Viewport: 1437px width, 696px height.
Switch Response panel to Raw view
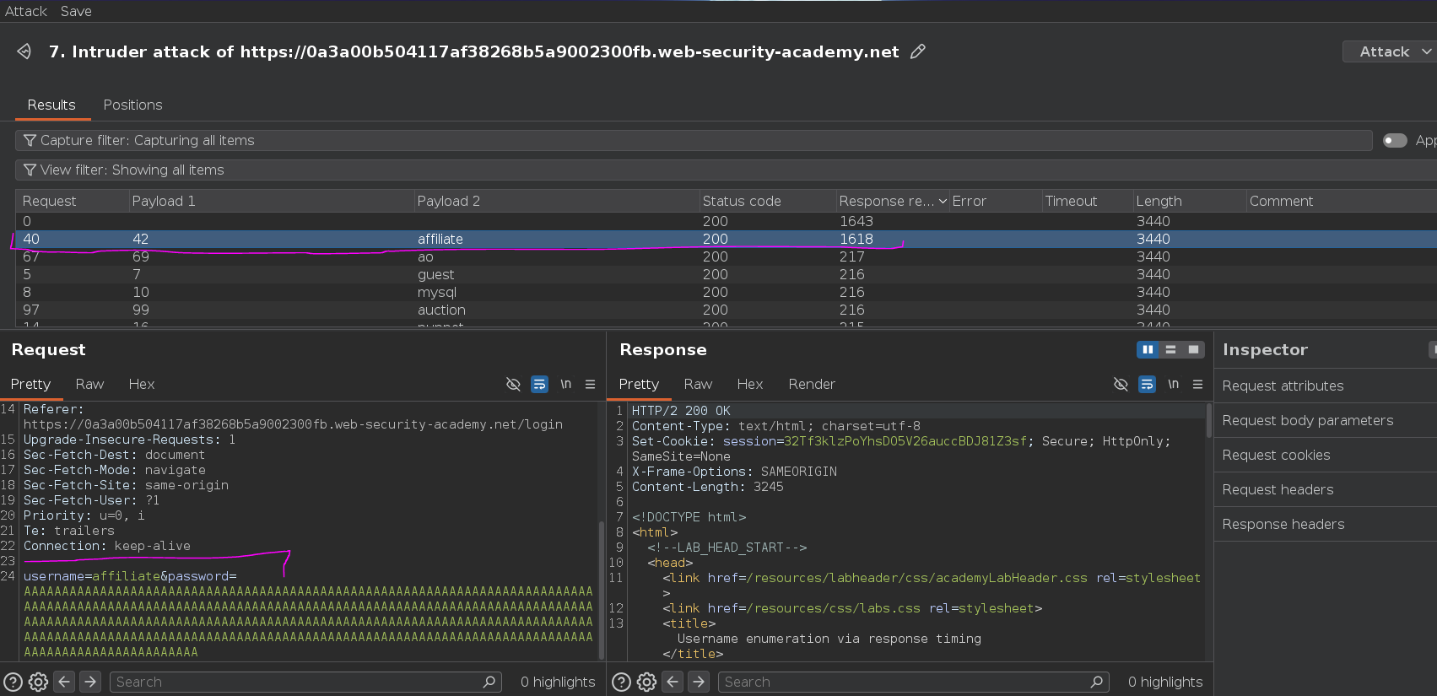698,384
